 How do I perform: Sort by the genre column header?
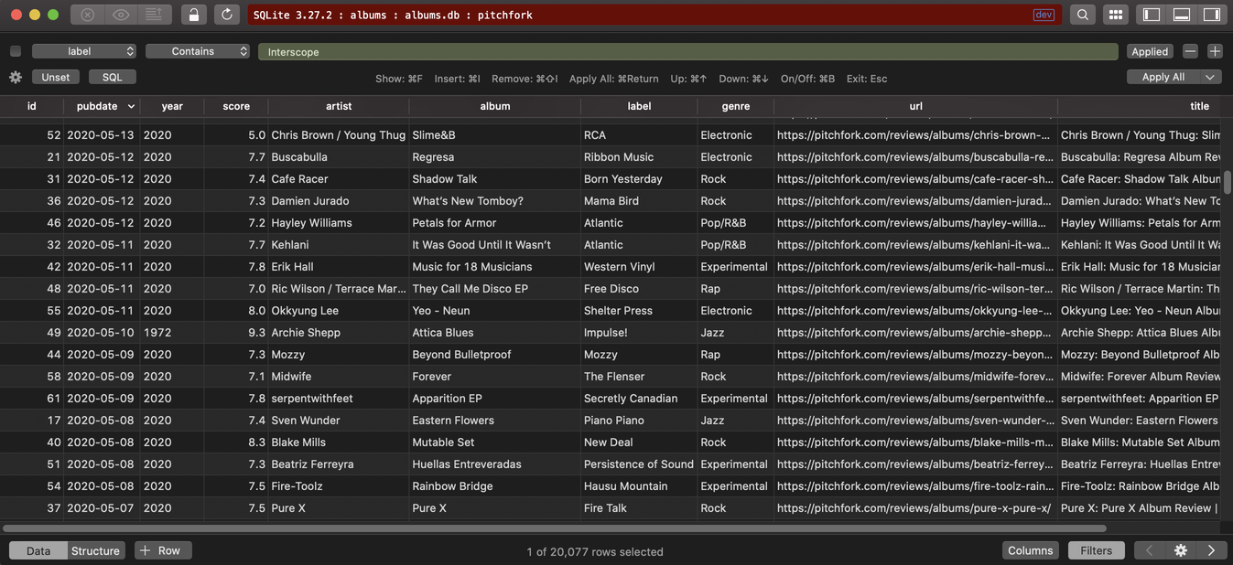[x=736, y=106]
